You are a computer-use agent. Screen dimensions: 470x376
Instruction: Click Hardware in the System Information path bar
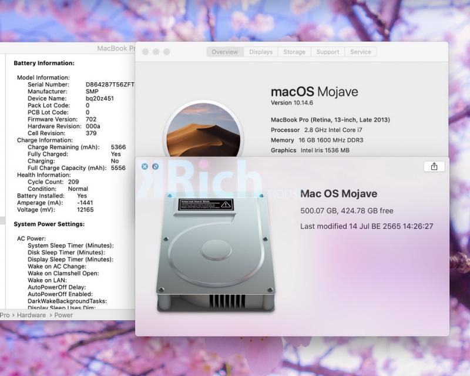point(32,315)
